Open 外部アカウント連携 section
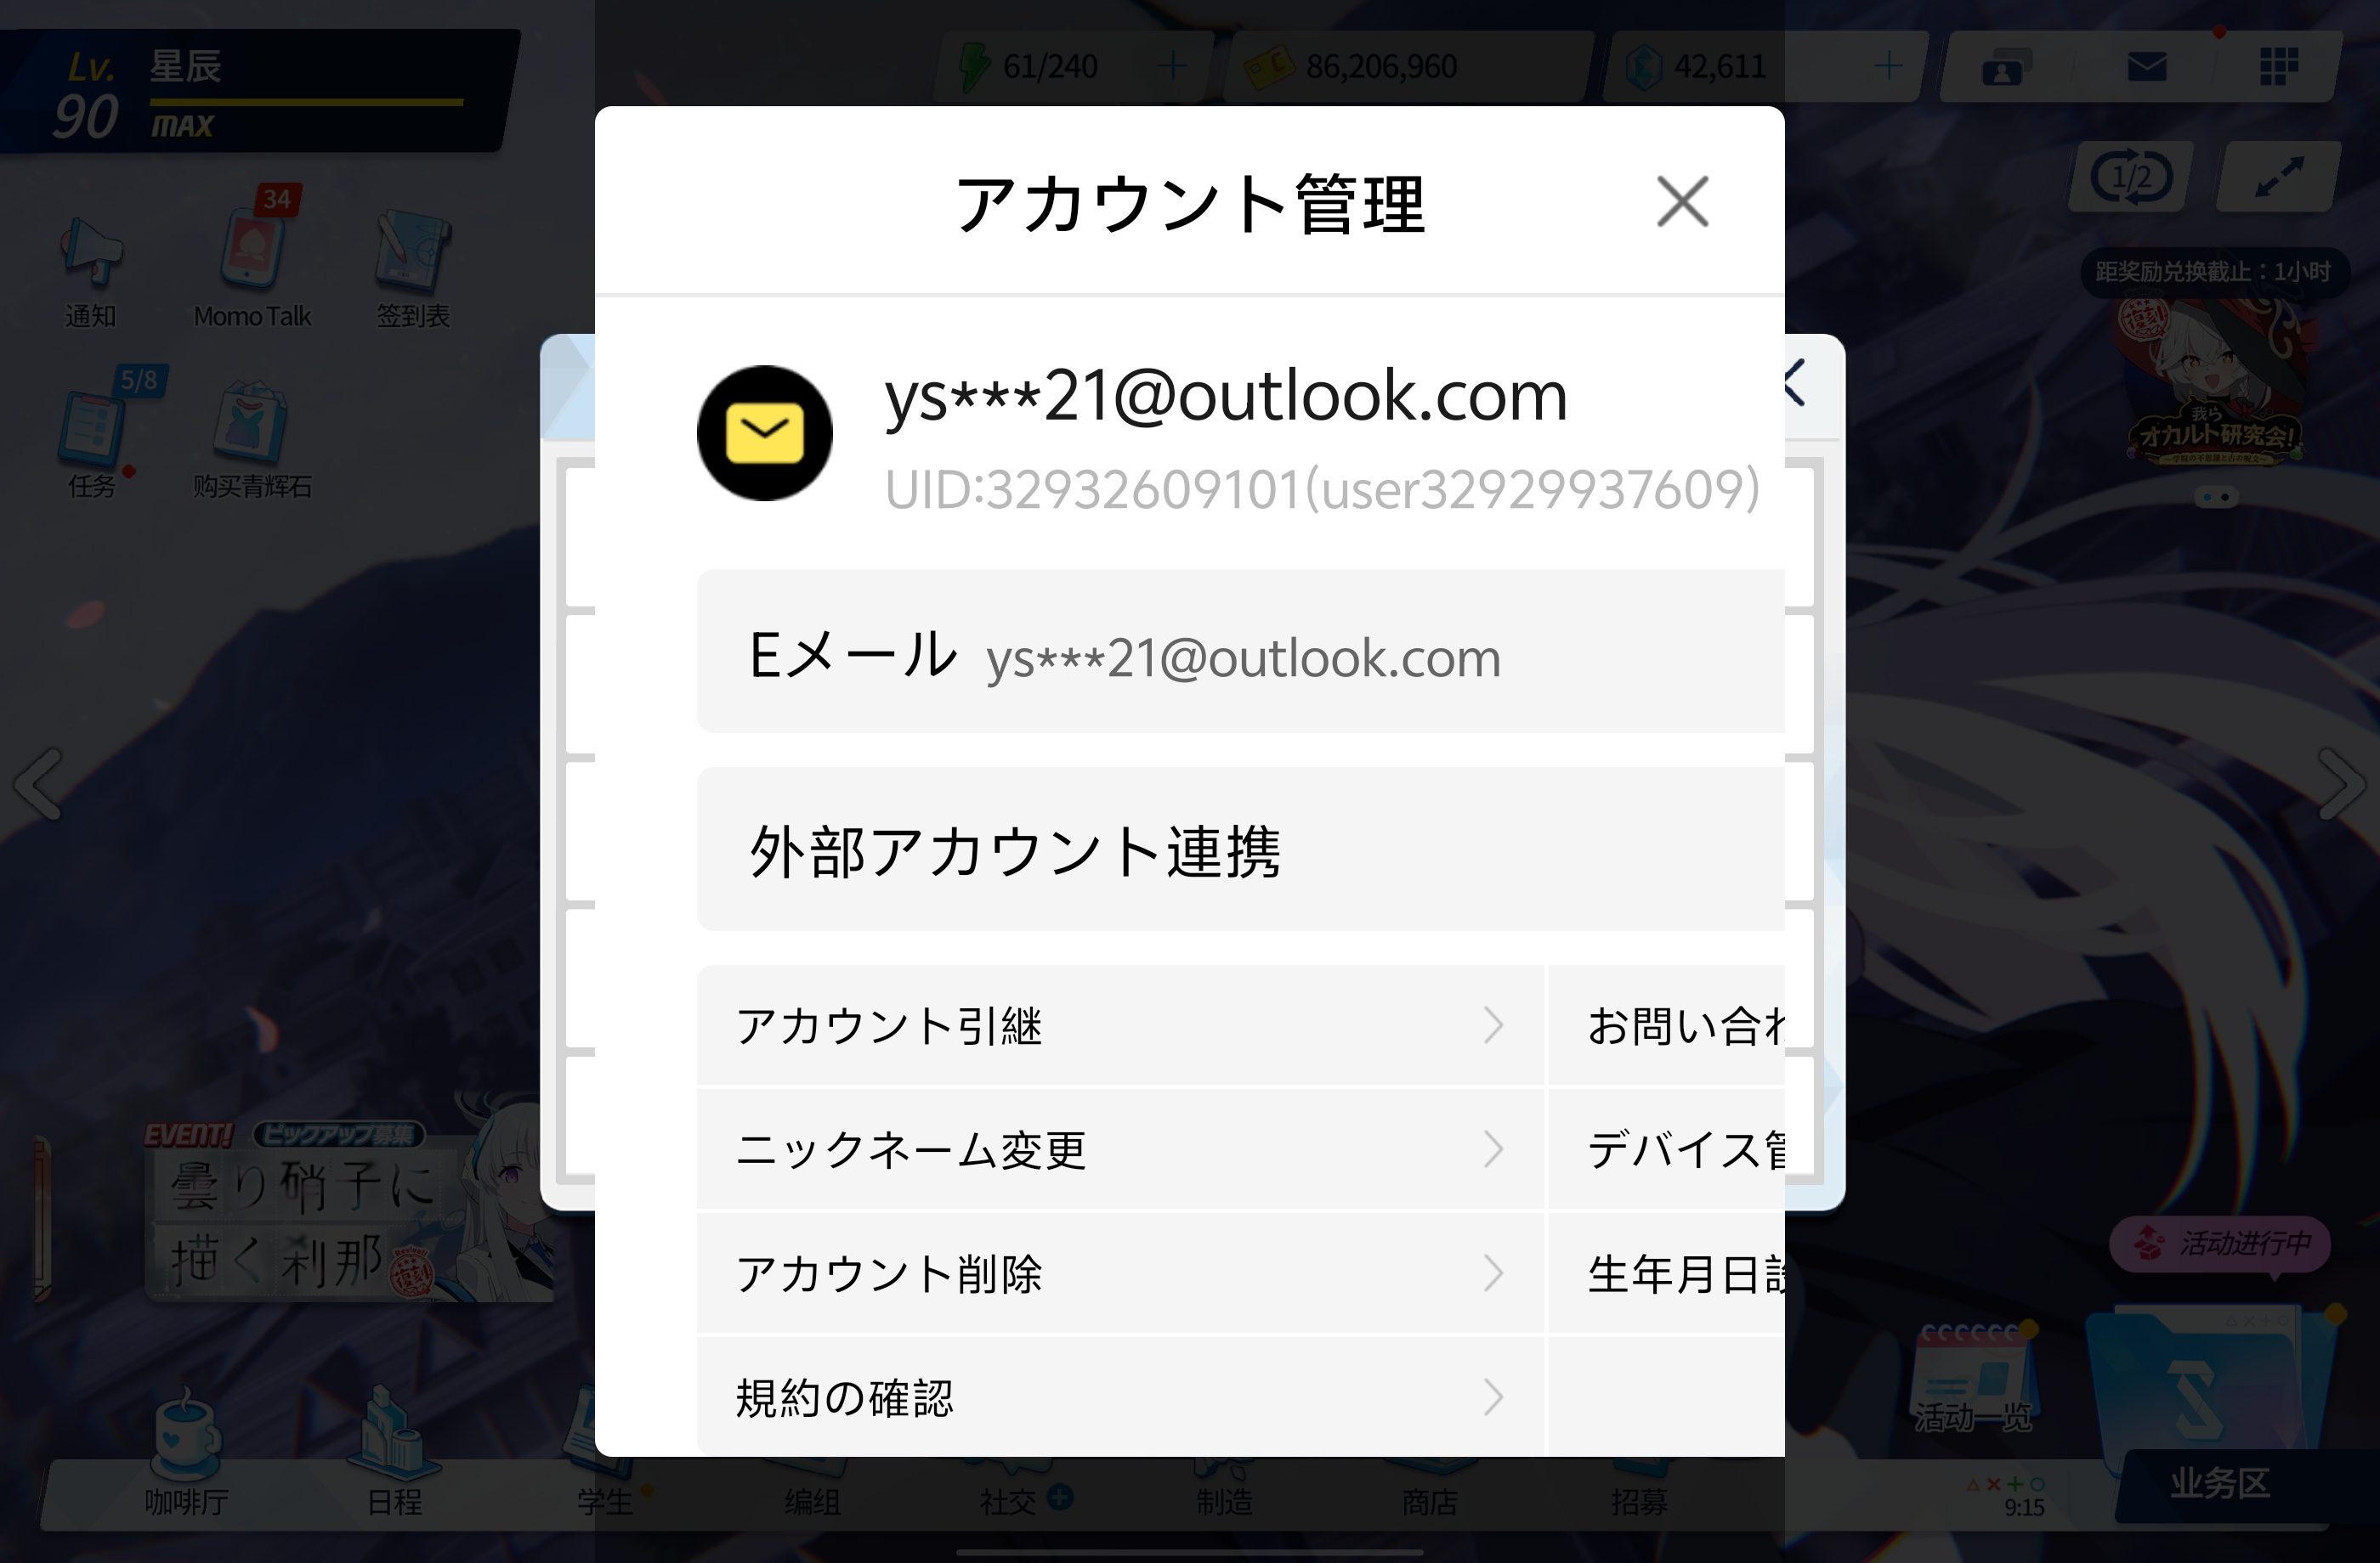 coord(1240,849)
